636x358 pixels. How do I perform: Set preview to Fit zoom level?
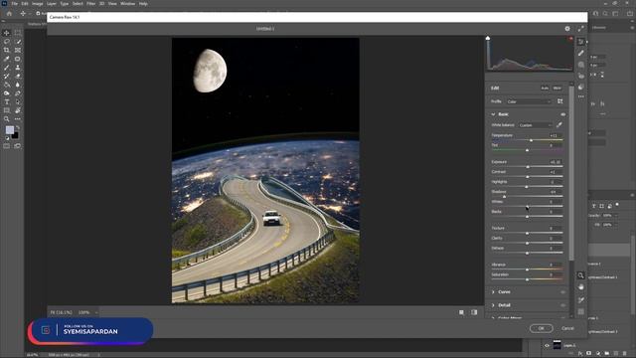(61, 312)
